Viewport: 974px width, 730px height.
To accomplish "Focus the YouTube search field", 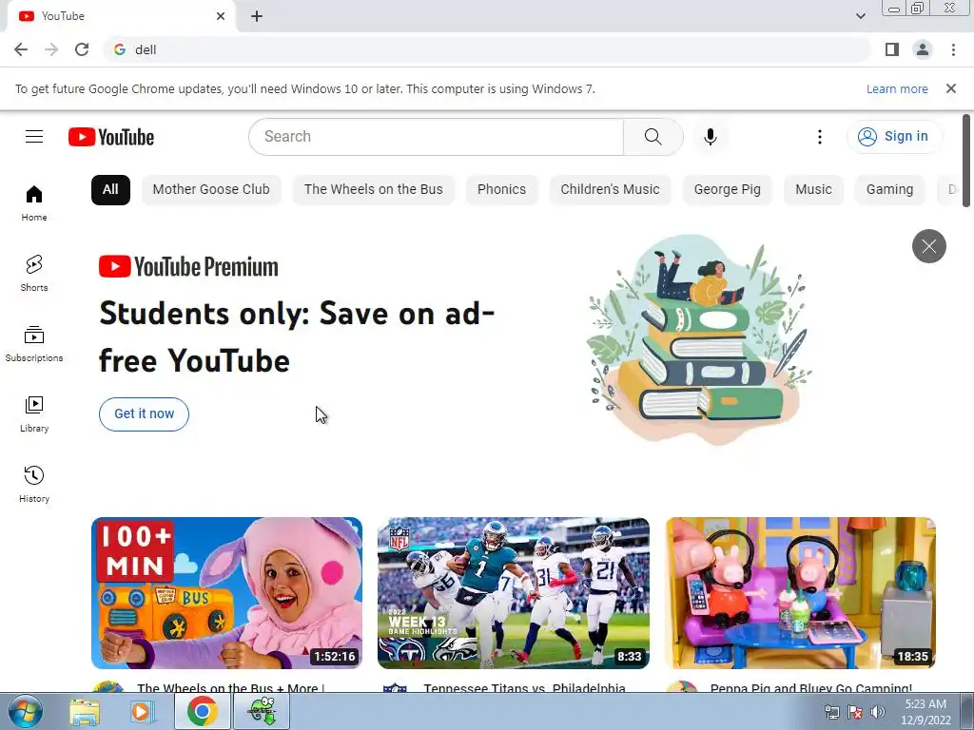I will [x=436, y=137].
